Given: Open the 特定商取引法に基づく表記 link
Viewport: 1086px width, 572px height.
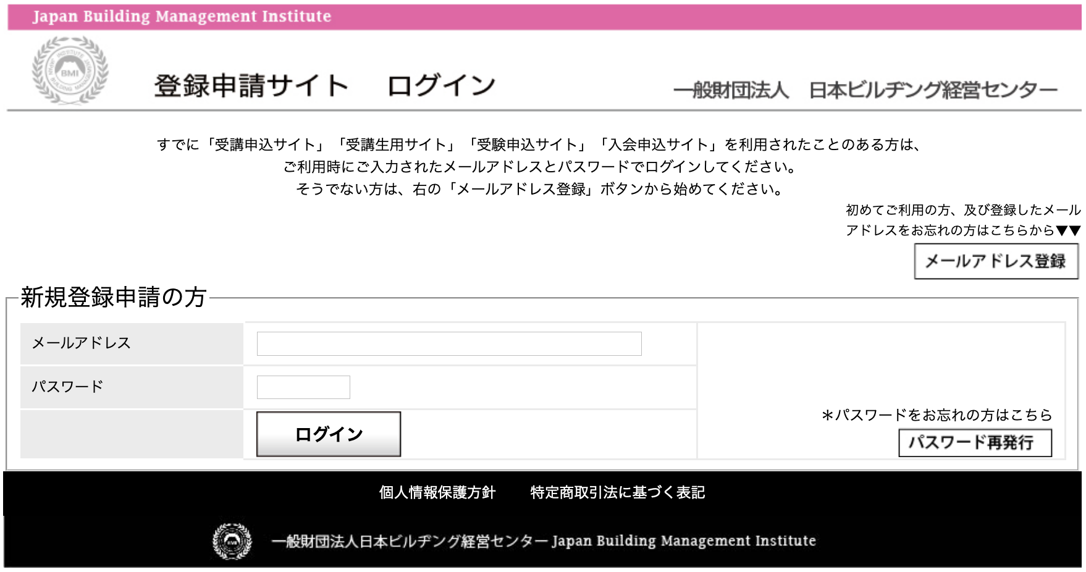Looking at the screenshot, I should (x=618, y=492).
